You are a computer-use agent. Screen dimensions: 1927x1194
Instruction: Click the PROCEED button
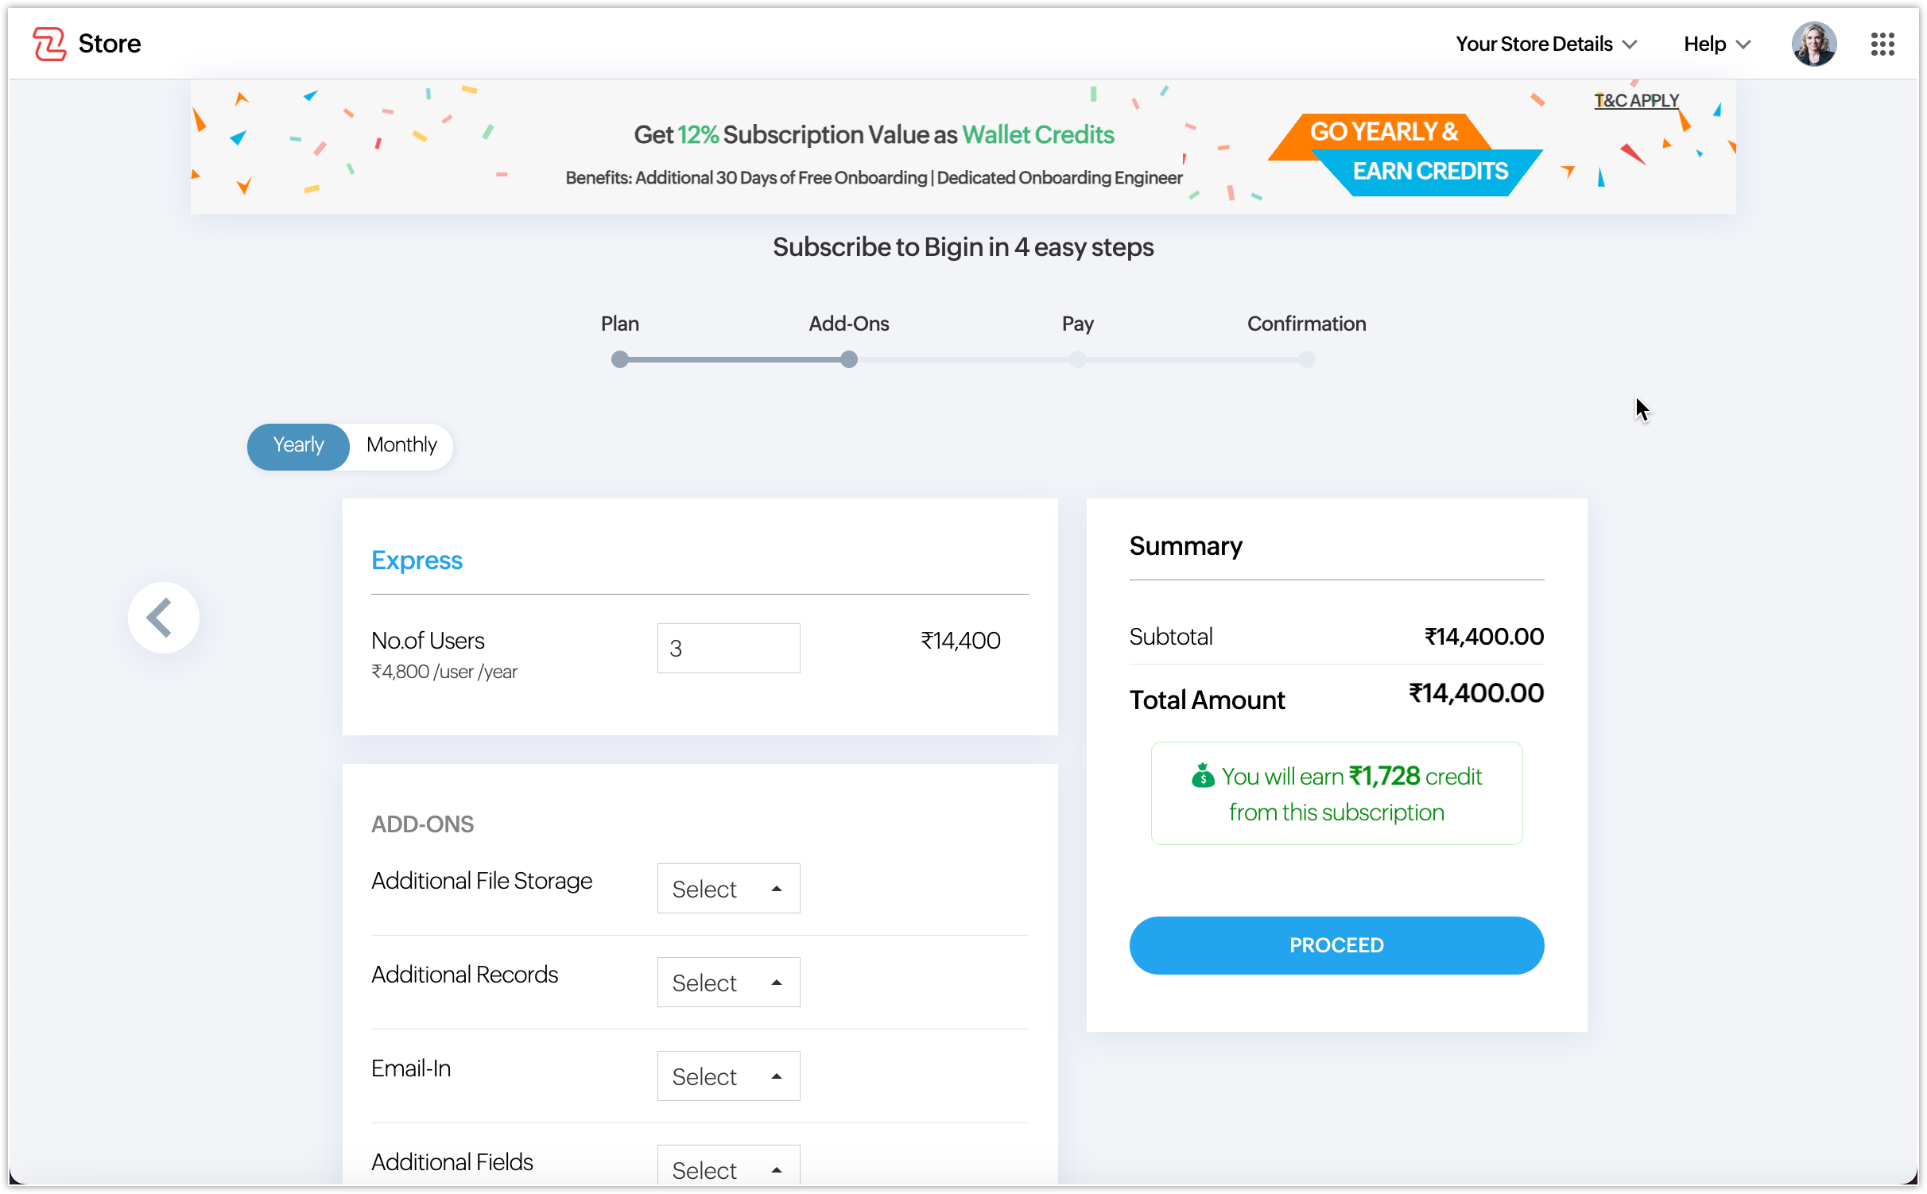(x=1336, y=945)
